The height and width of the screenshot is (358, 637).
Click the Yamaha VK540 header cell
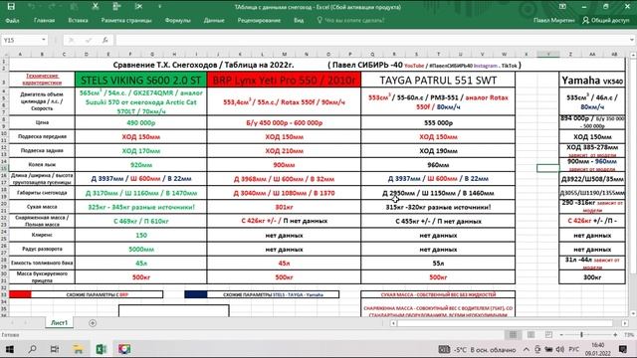pyautogui.click(x=592, y=80)
